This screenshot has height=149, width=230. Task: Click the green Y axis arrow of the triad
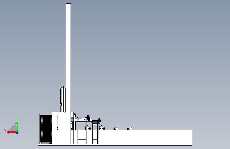[x=17, y=127]
